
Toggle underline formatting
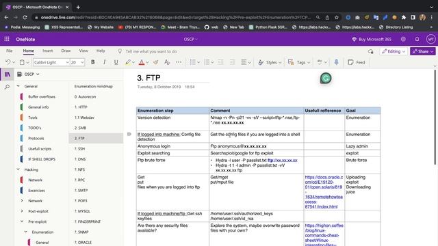(116, 62)
